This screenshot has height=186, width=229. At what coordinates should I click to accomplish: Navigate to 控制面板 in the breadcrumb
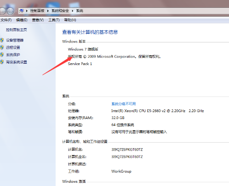tap(37, 11)
